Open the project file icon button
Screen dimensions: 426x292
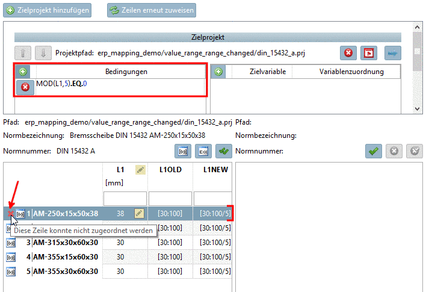(369, 53)
